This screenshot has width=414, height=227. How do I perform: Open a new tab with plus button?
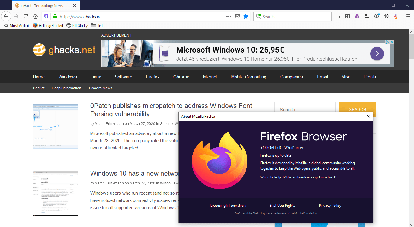pyautogui.click(x=85, y=5)
